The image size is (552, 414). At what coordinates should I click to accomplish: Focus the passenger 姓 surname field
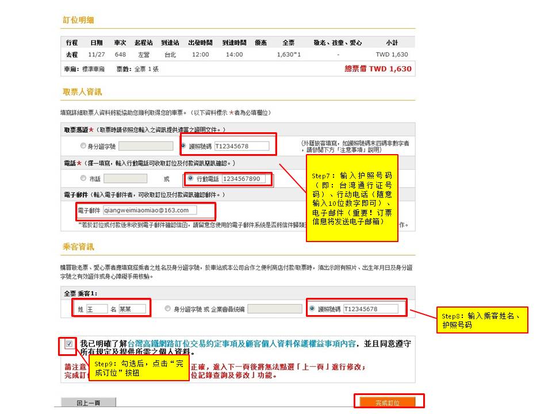97,309
